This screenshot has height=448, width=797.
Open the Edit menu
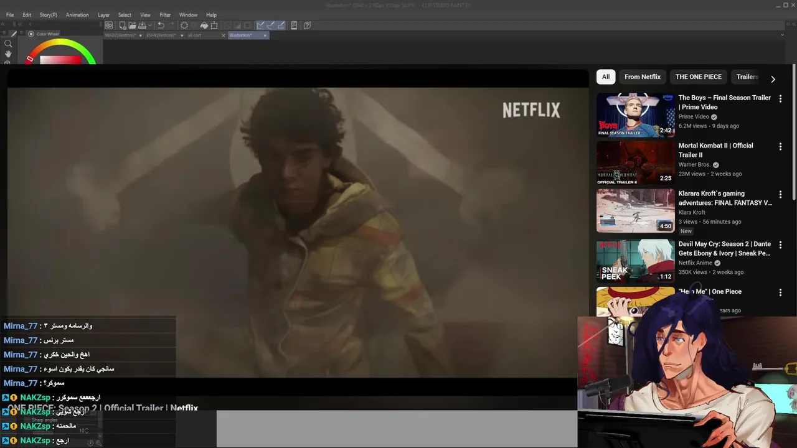27,15
